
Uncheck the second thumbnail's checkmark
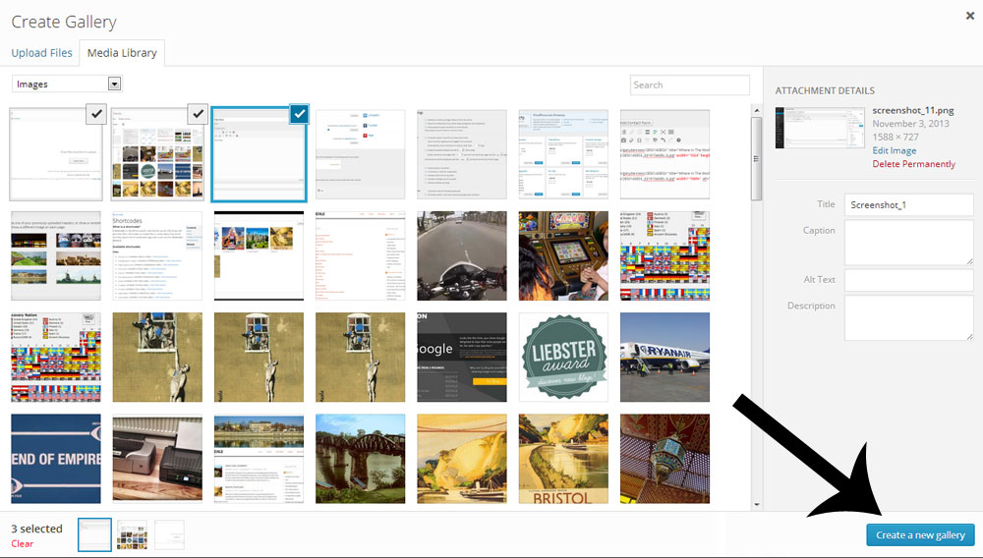(197, 115)
